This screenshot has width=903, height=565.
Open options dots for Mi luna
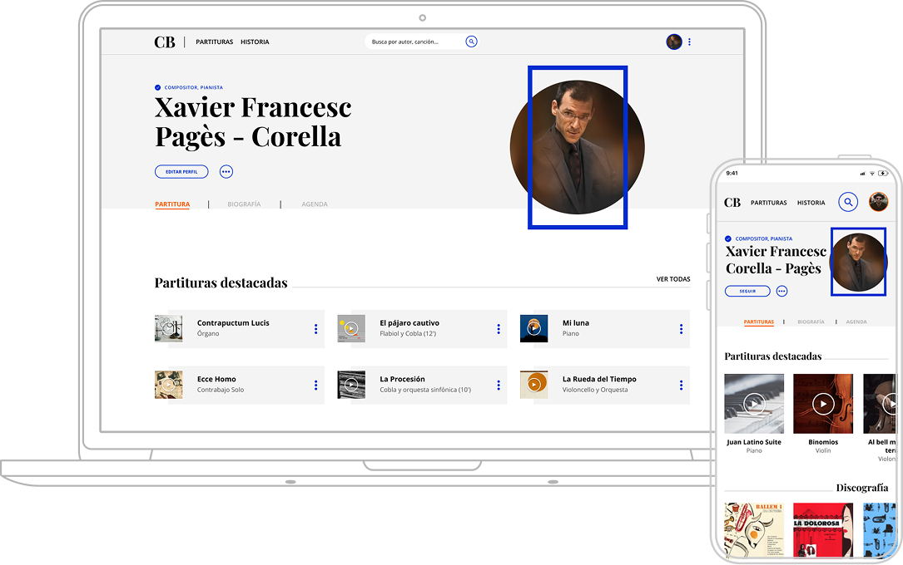(681, 329)
